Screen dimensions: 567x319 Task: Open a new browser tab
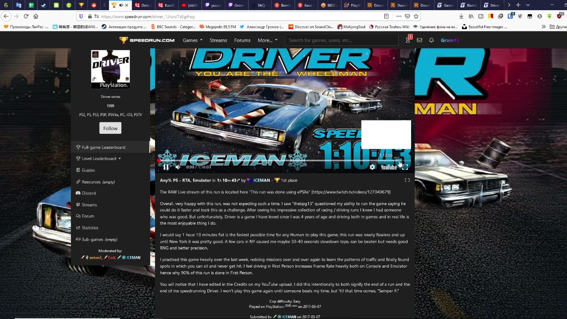point(518,5)
